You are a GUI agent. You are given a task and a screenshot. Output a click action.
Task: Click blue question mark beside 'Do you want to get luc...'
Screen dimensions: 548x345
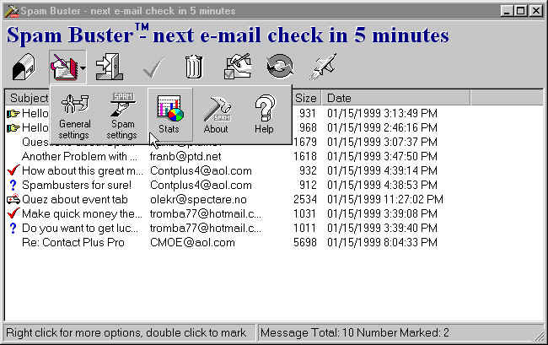tap(13, 228)
